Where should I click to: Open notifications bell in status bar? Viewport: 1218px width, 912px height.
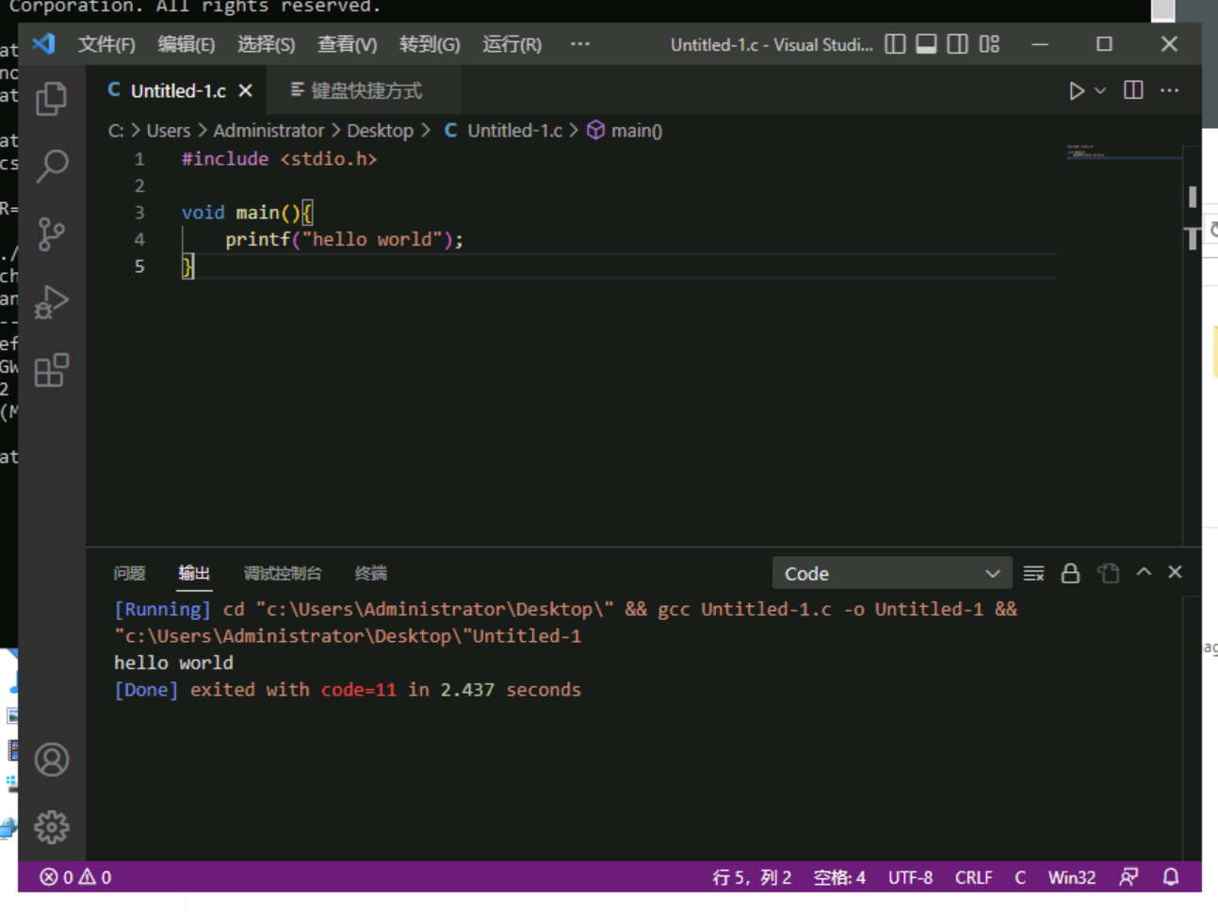click(1171, 877)
